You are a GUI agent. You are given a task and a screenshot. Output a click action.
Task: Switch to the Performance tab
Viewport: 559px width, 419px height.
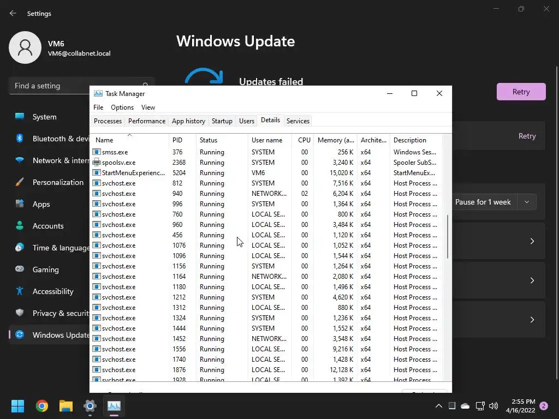click(146, 121)
